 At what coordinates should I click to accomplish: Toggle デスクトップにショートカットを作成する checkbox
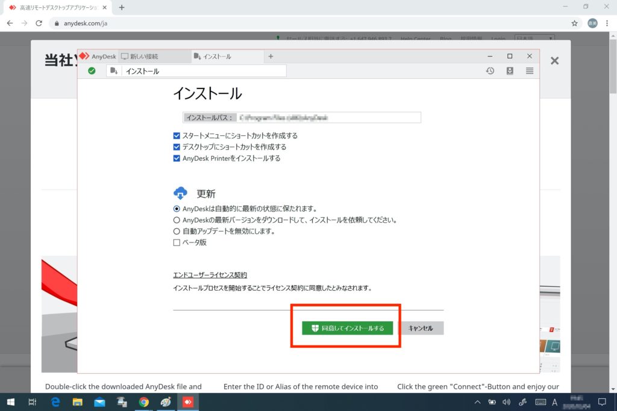[177, 147]
